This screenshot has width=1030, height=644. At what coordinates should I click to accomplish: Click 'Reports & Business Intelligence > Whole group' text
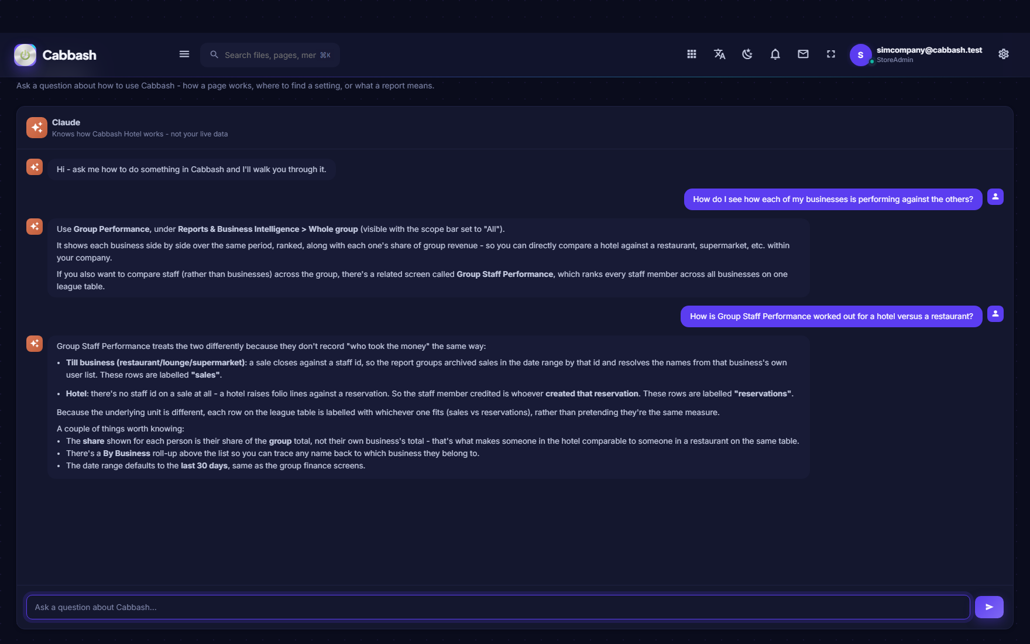click(268, 229)
